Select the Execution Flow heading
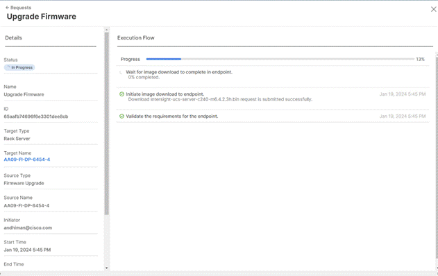Viewport: 438px width, 276px height. tap(136, 38)
